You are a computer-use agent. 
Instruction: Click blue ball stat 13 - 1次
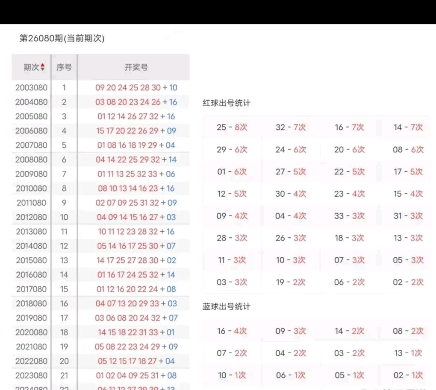pos(408,353)
